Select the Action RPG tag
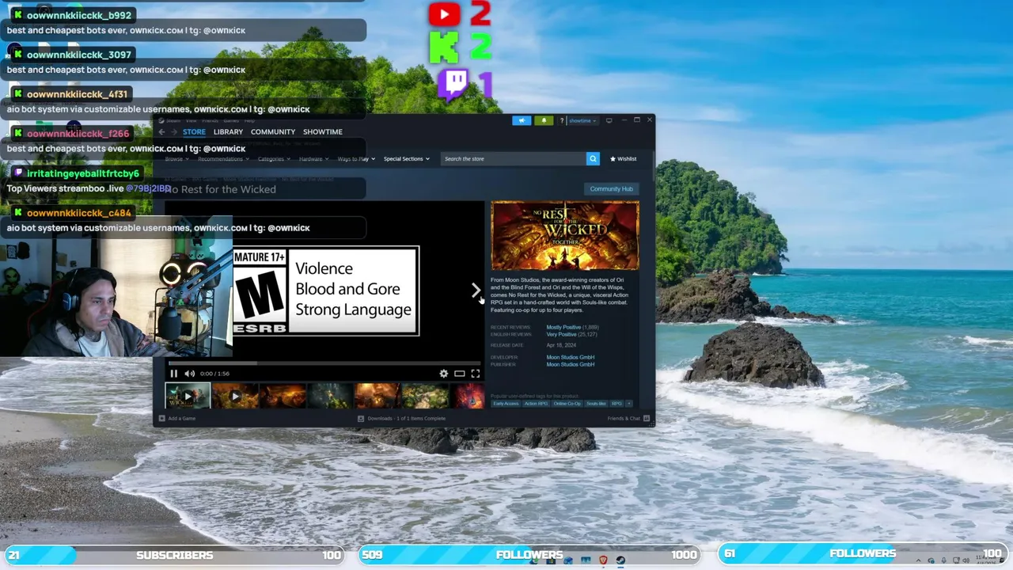This screenshot has width=1013, height=570. coord(536,404)
